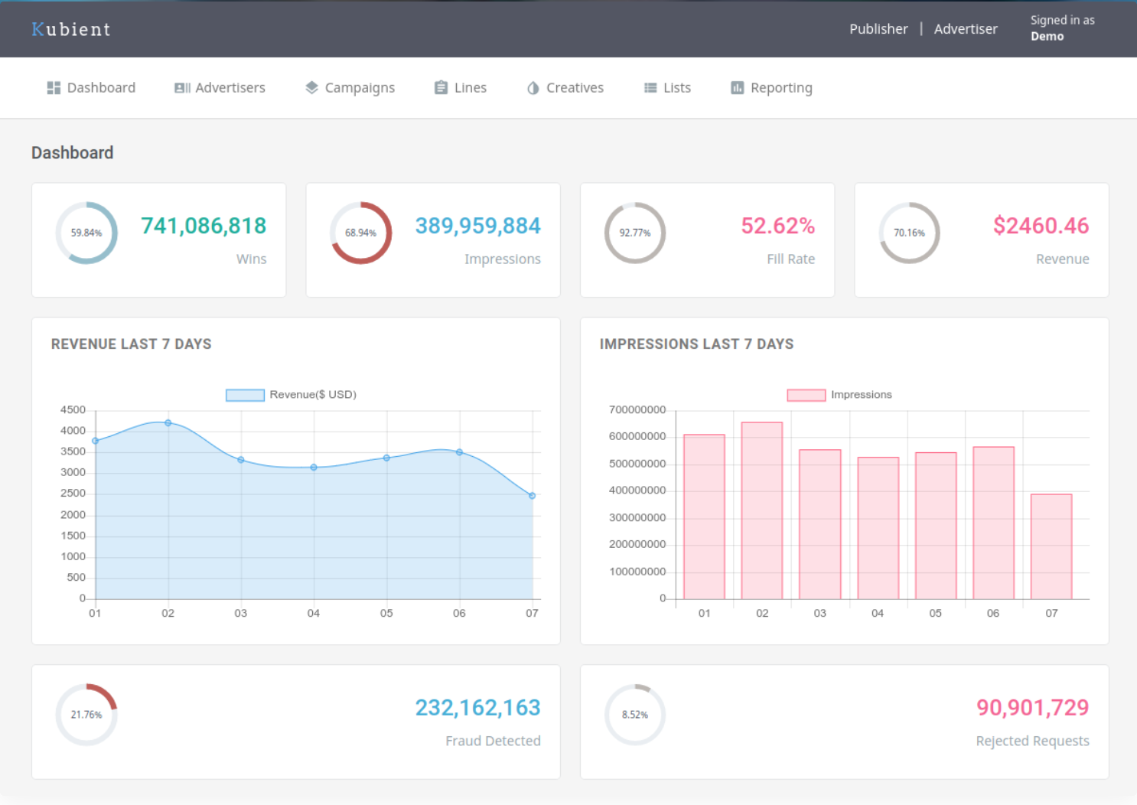The width and height of the screenshot is (1137, 805).
Task: Click the revenue data point for day 02
Action: pos(168,422)
